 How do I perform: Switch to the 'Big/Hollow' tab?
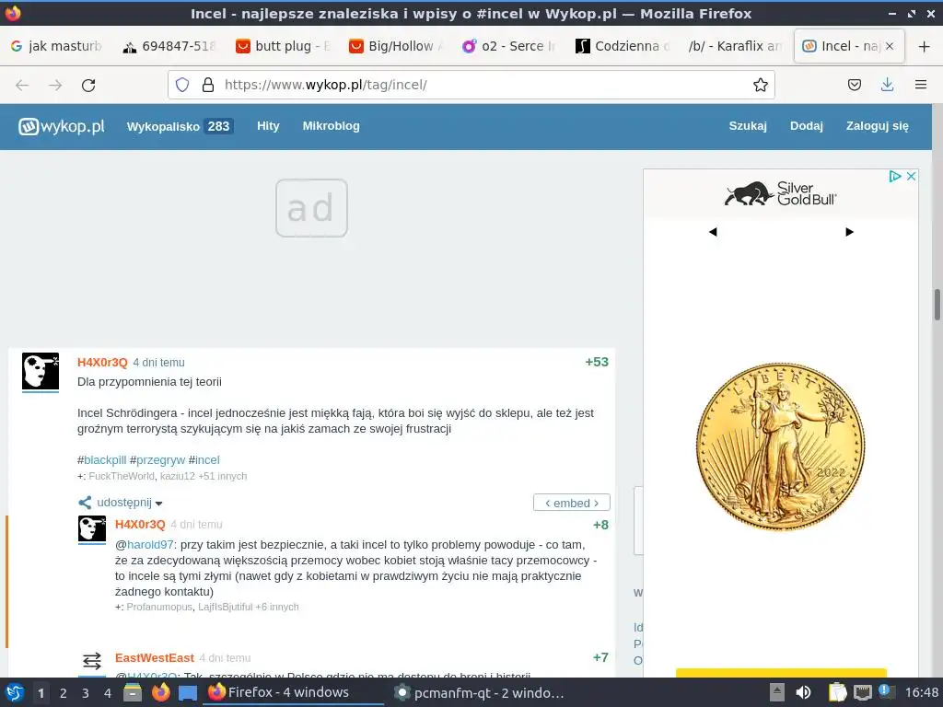pyautogui.click(x=396, y=46)
